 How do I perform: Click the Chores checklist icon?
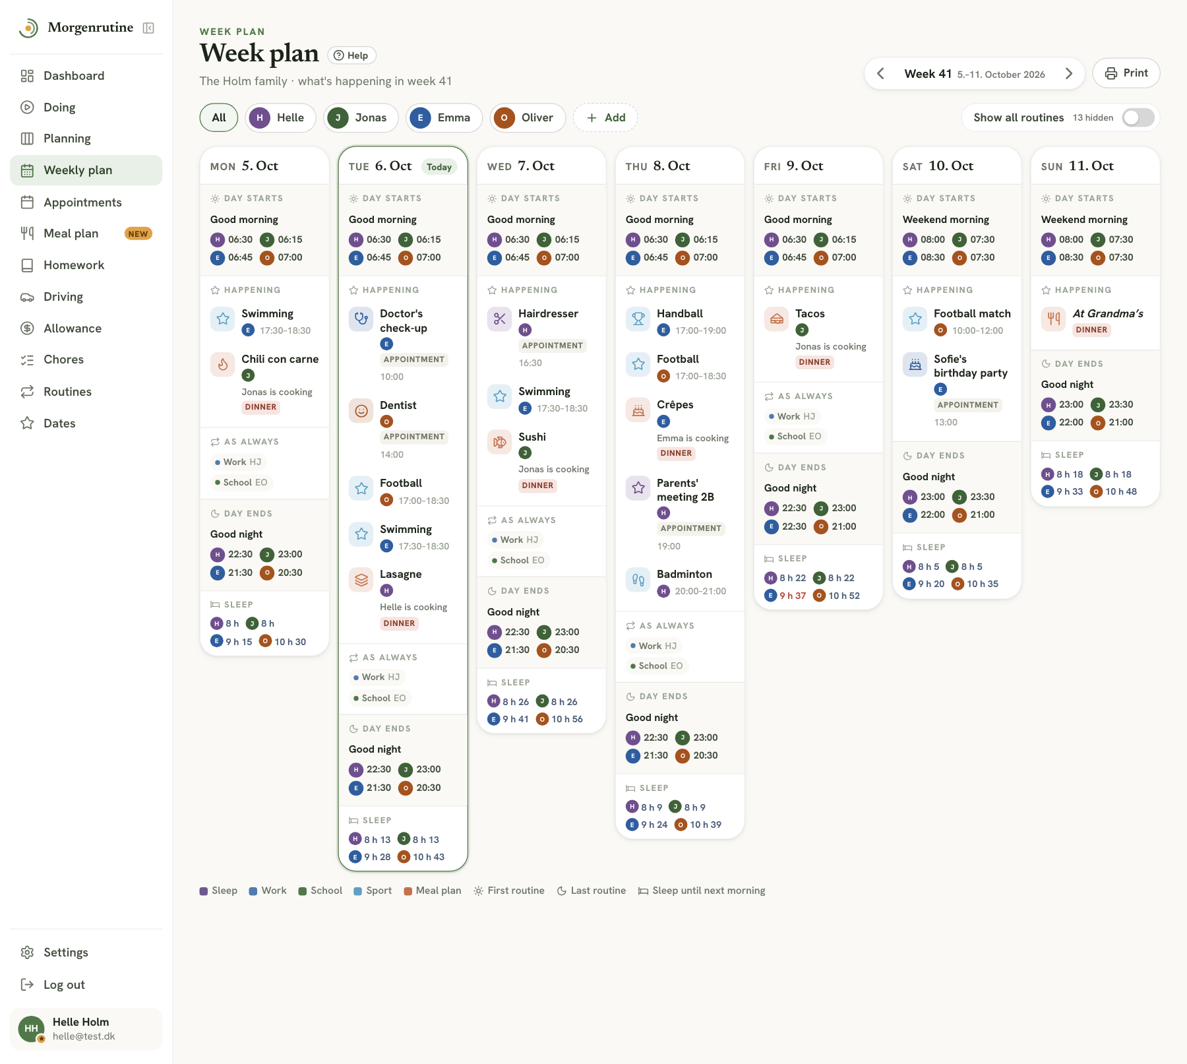pyautogui.click(x=27, y=360)
